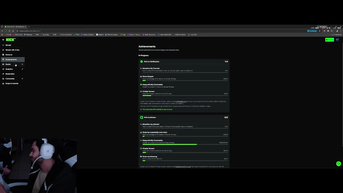
Task: Open Drops & rewards page
Action: click(x=13, y=84)
